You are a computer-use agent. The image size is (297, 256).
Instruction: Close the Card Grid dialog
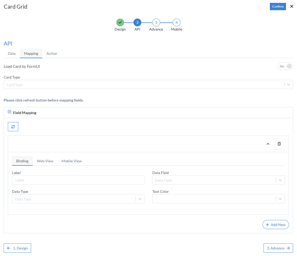pyautogui.click(x=291, y=6)
